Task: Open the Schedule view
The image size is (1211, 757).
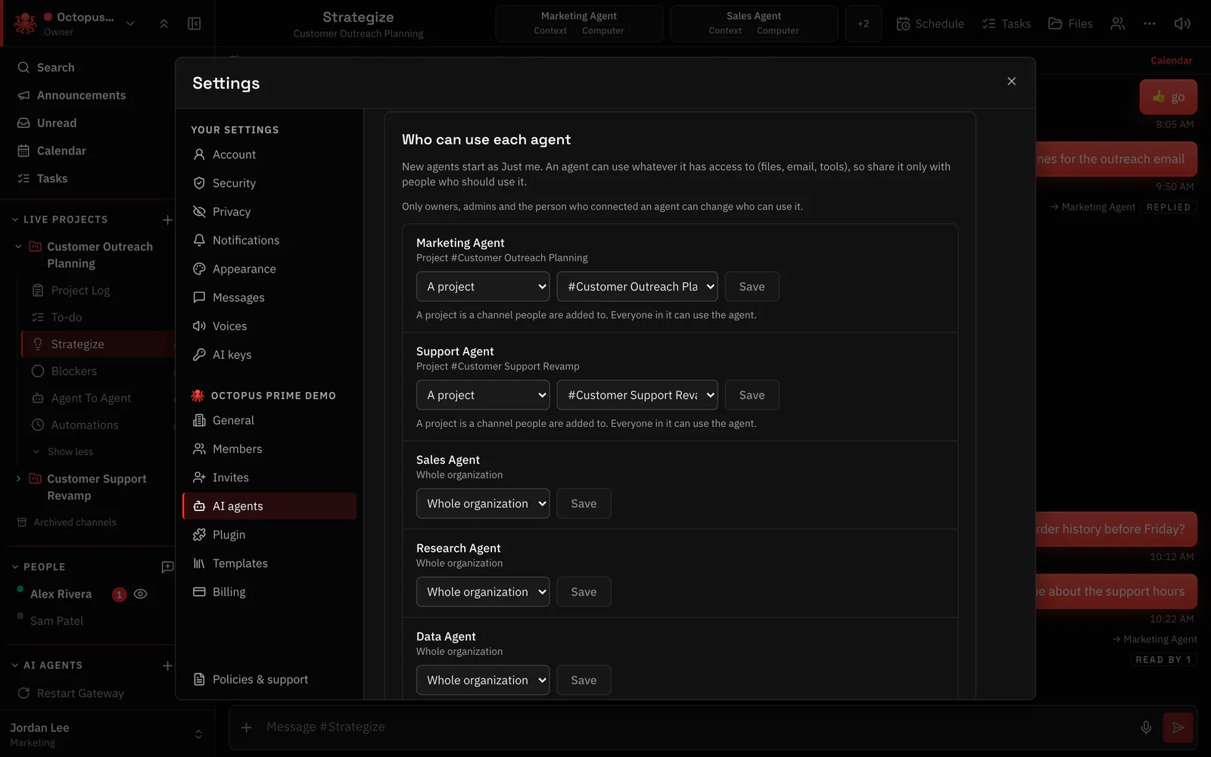Action: point(930,23)
